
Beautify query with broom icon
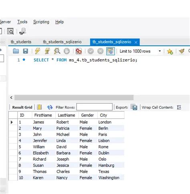coord(182,51)
